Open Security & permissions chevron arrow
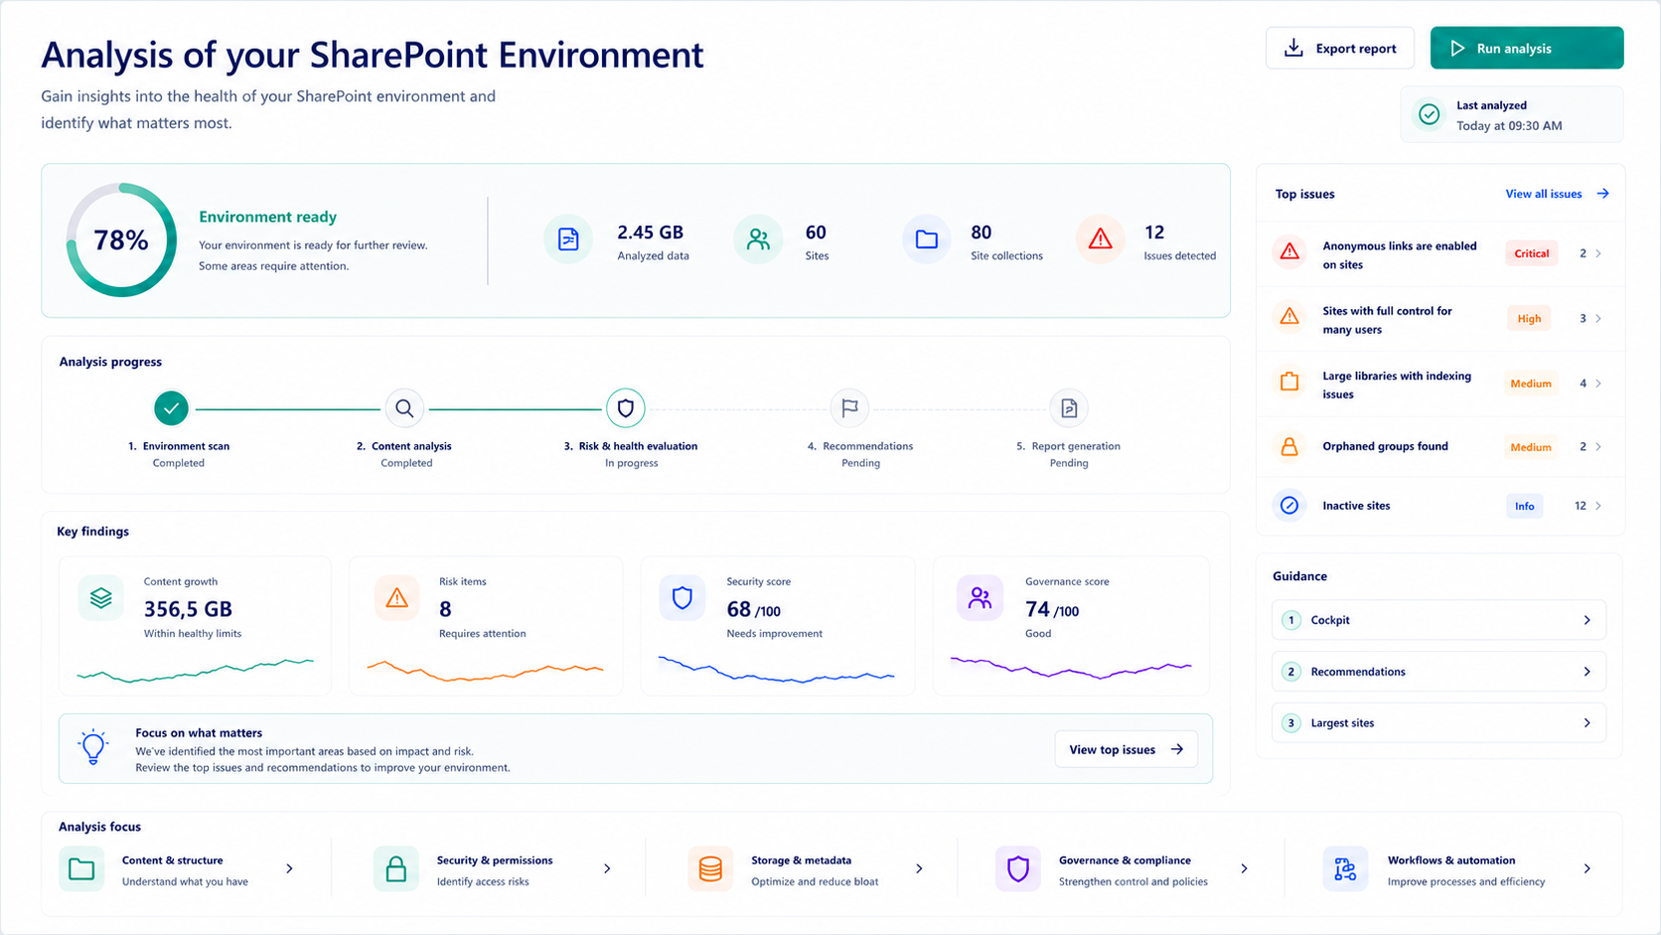Image resolution: width=1661 pixels, height=935 pixels. 607,868
